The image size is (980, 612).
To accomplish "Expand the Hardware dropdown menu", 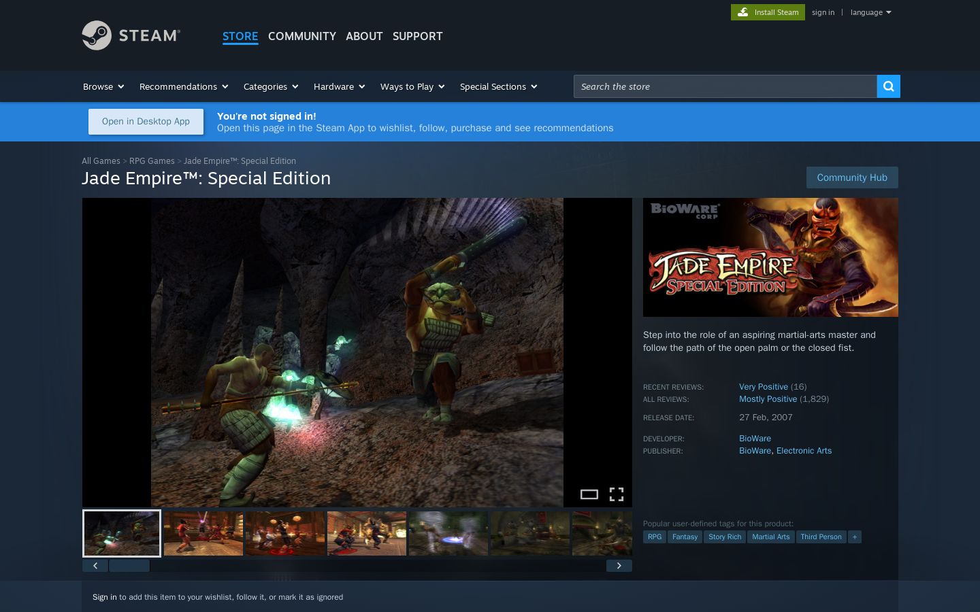I will click(x=340, y=86).
